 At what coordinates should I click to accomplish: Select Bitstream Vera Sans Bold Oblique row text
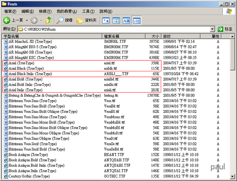pos(43,112)
